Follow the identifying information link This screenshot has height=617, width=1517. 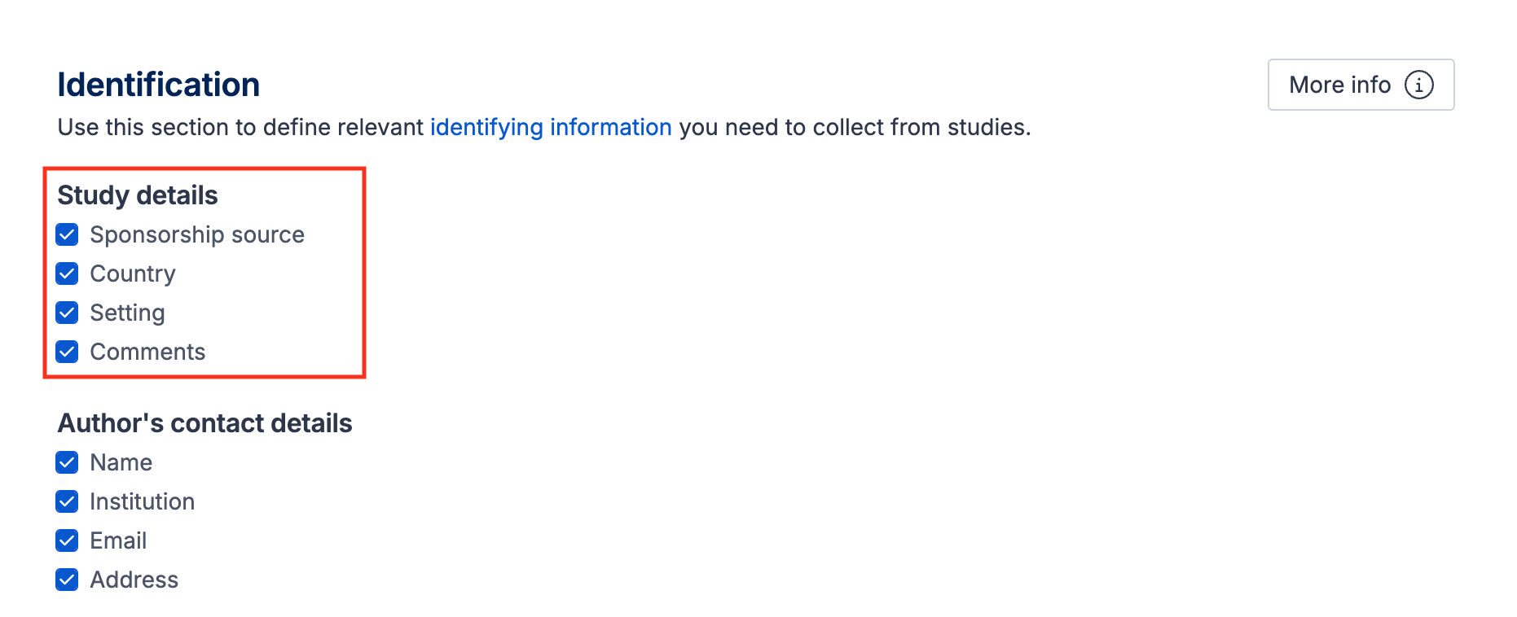pyautogui.click(x=551, y=128)
